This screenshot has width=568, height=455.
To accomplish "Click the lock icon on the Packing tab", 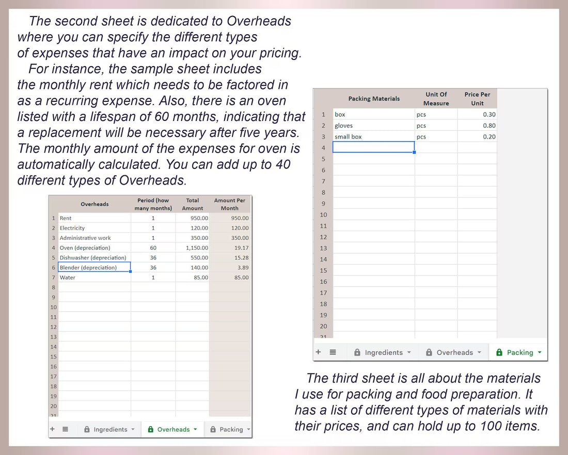I will 214,429.
